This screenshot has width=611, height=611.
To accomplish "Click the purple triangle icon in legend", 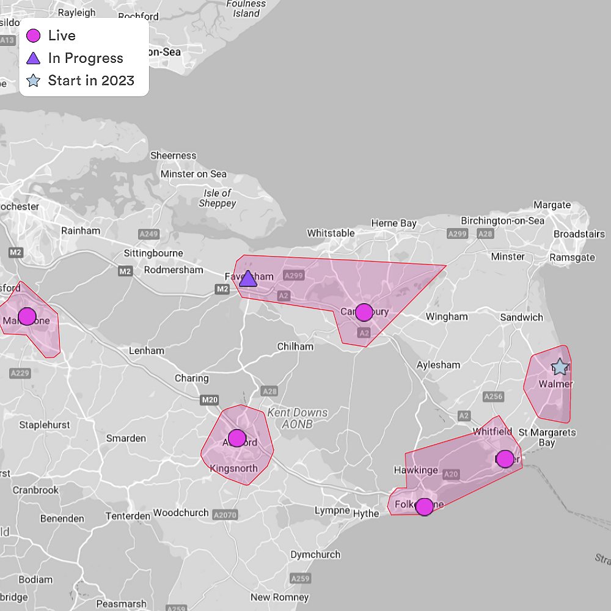I will (34, 59).
